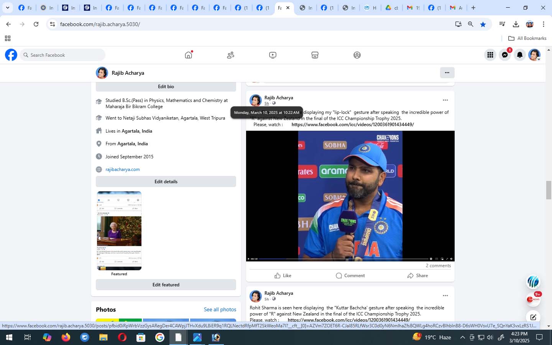Open the zoom magnifier icon in address bar
552x345 pixels.
point(470,24)
